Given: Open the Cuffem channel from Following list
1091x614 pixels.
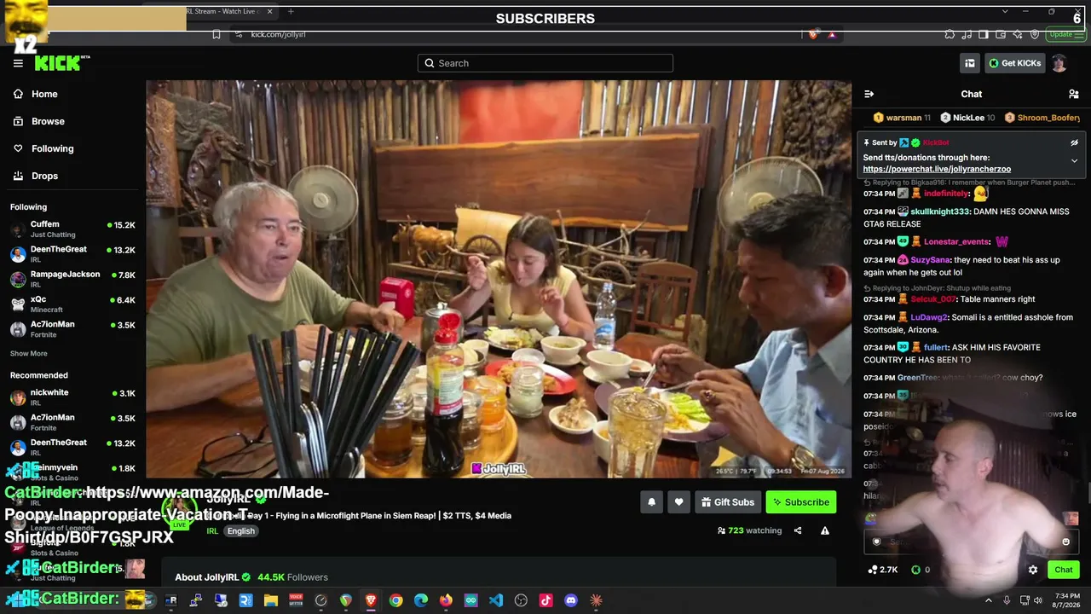Looking at the screenshot, I should (72, 229).
